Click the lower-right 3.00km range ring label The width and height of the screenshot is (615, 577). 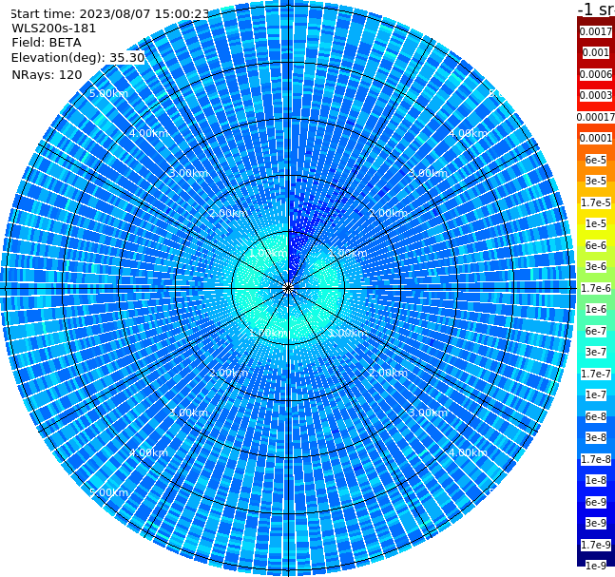[428, 413]
